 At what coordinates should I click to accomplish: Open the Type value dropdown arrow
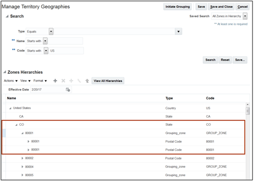click(178, 31)
